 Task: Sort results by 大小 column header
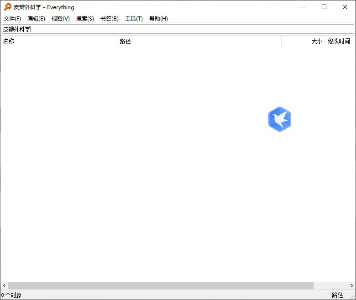click(x=304, y=41)
